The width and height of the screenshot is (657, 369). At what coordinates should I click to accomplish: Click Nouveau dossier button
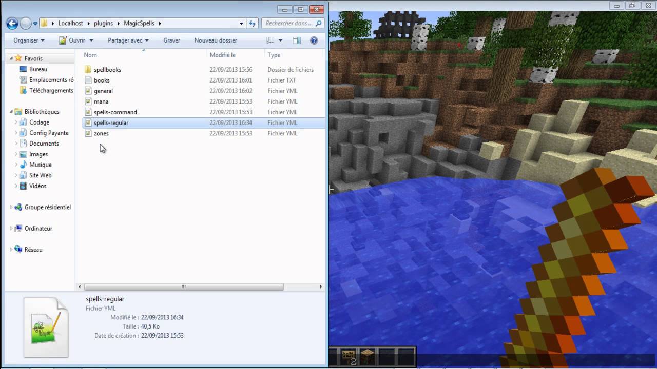click(x=216, y=40)
